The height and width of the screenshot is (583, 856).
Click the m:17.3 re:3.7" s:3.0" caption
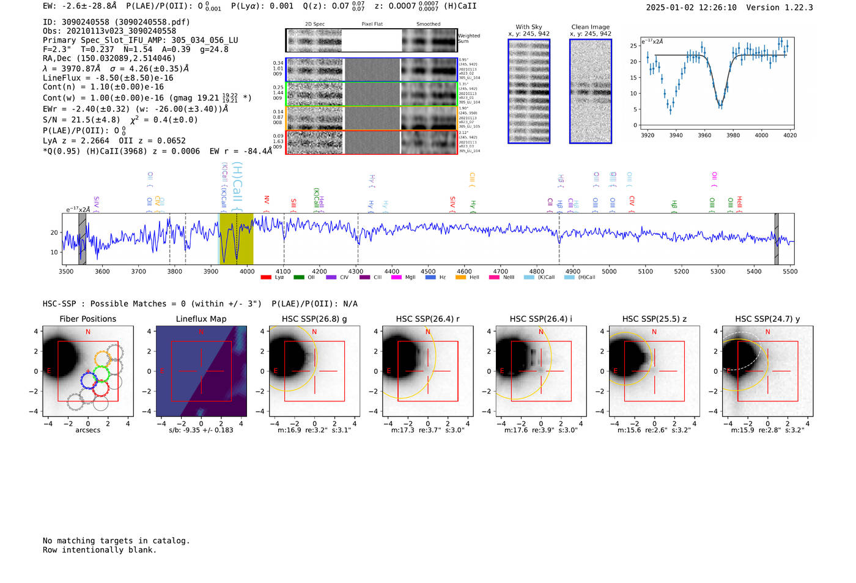point(427,430)
